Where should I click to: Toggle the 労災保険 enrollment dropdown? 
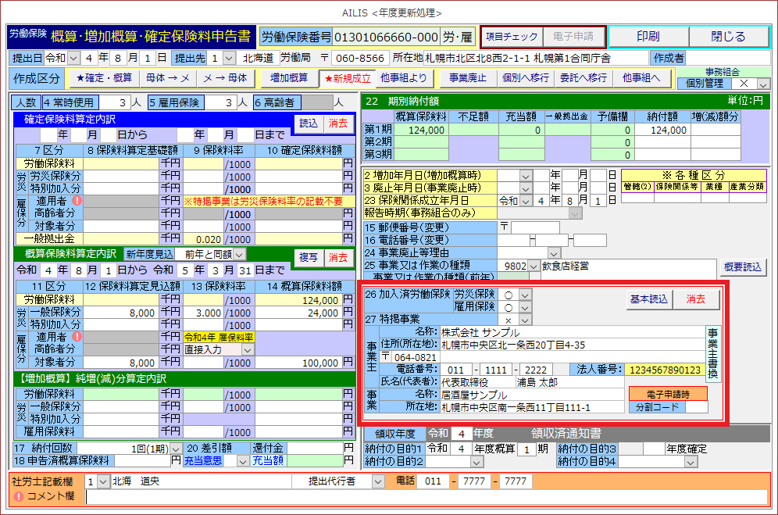tap(525, 295)
